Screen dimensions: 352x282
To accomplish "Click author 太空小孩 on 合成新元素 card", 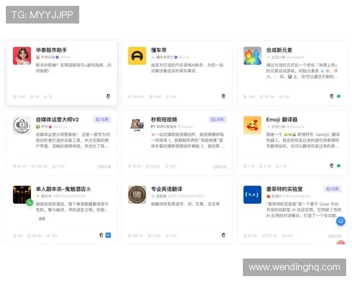I will (x=278, y=57).
